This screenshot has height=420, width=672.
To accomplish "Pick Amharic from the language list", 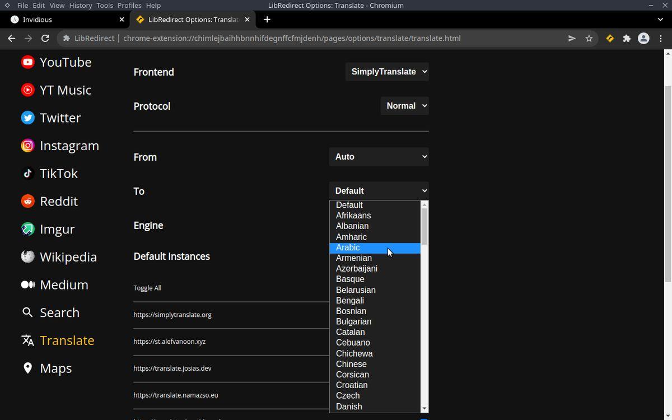I will click(375, 237).
